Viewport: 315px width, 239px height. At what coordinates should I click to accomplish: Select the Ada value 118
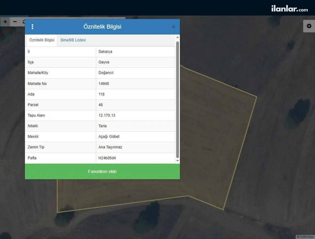[x=101, y=94]
